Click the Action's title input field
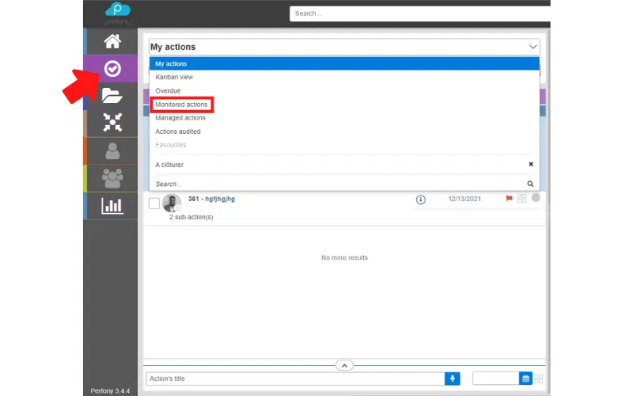The width and height of the screenshot is (633, 396). [294, 379]
